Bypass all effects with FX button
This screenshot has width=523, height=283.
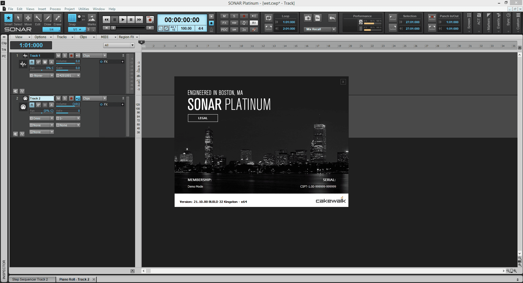coord(224,23)
